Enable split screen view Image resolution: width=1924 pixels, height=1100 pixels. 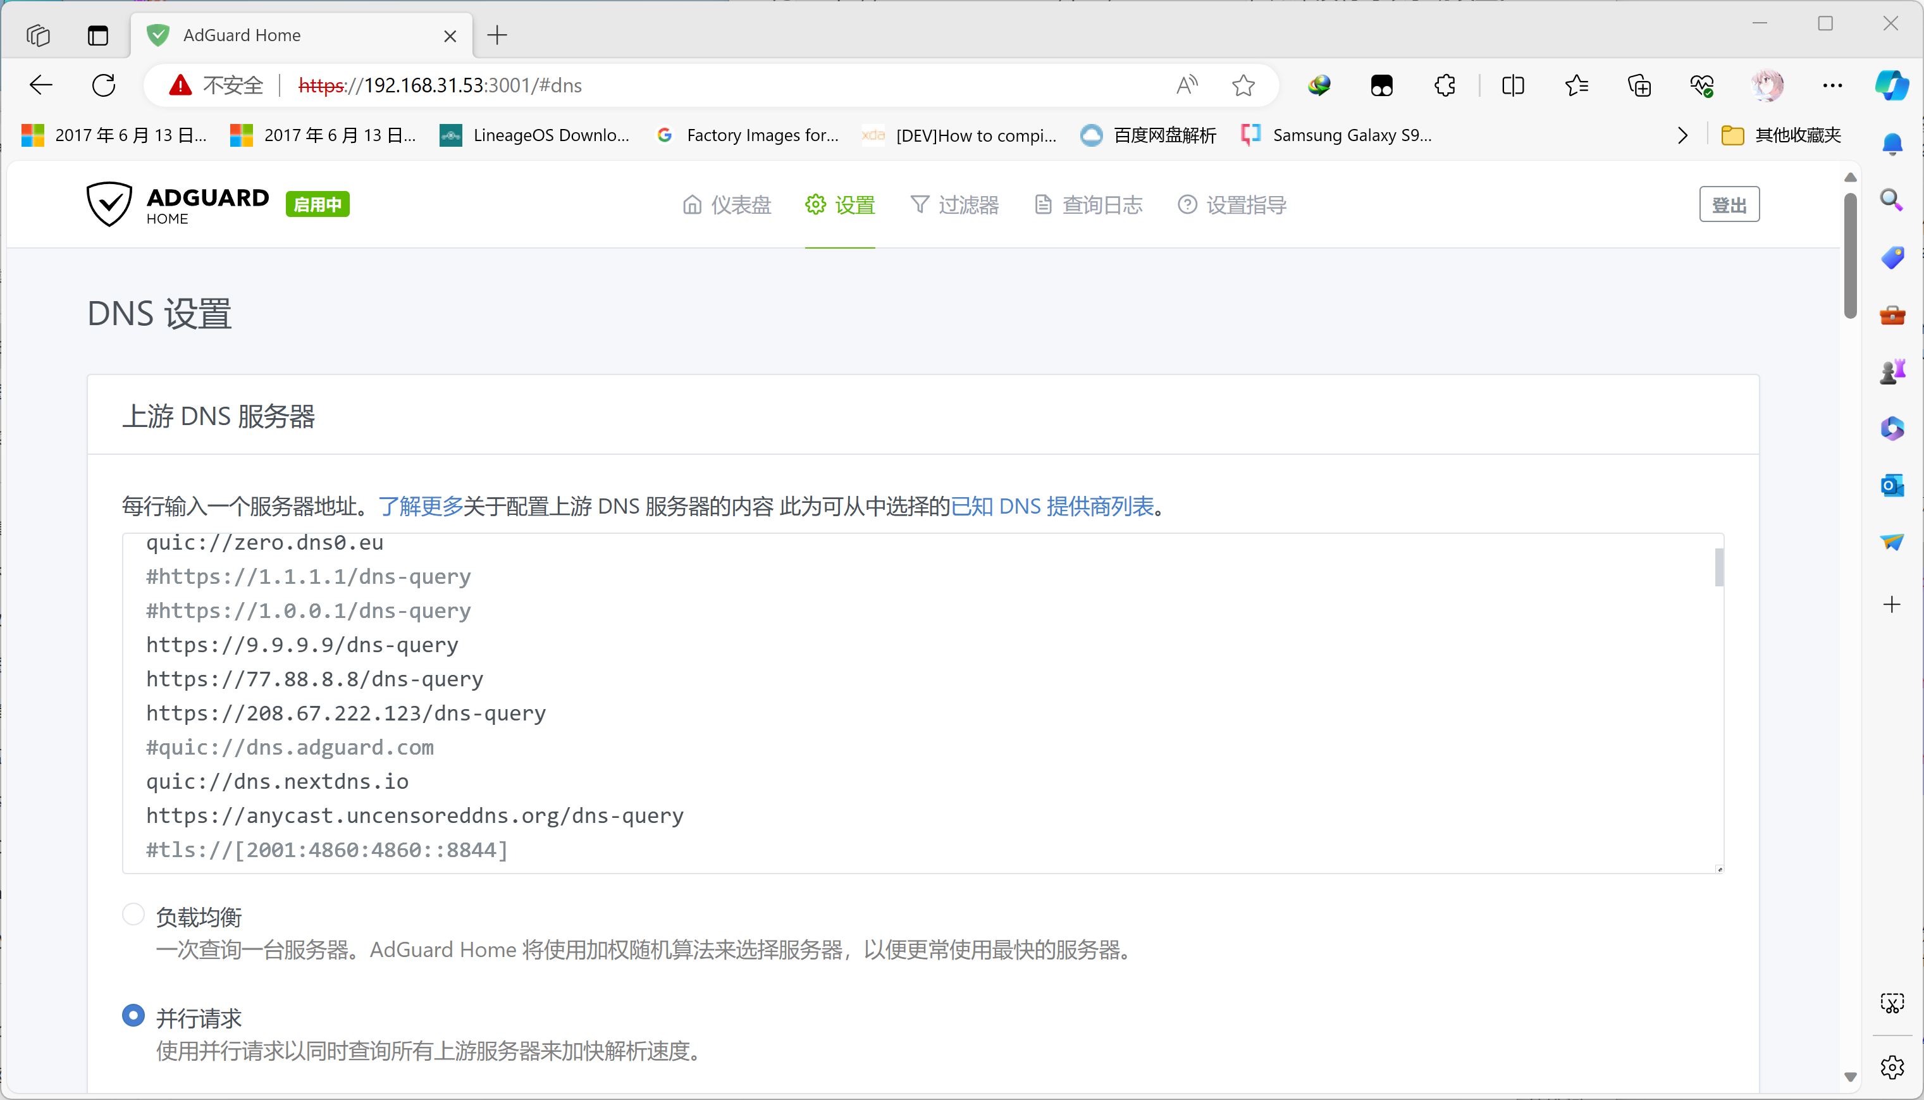pyautogui.click(x=1513, y=85)
